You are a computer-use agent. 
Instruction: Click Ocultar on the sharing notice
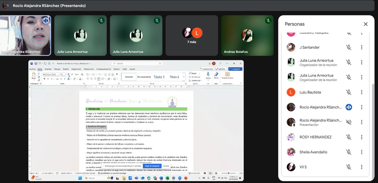(x=166, y=166)
